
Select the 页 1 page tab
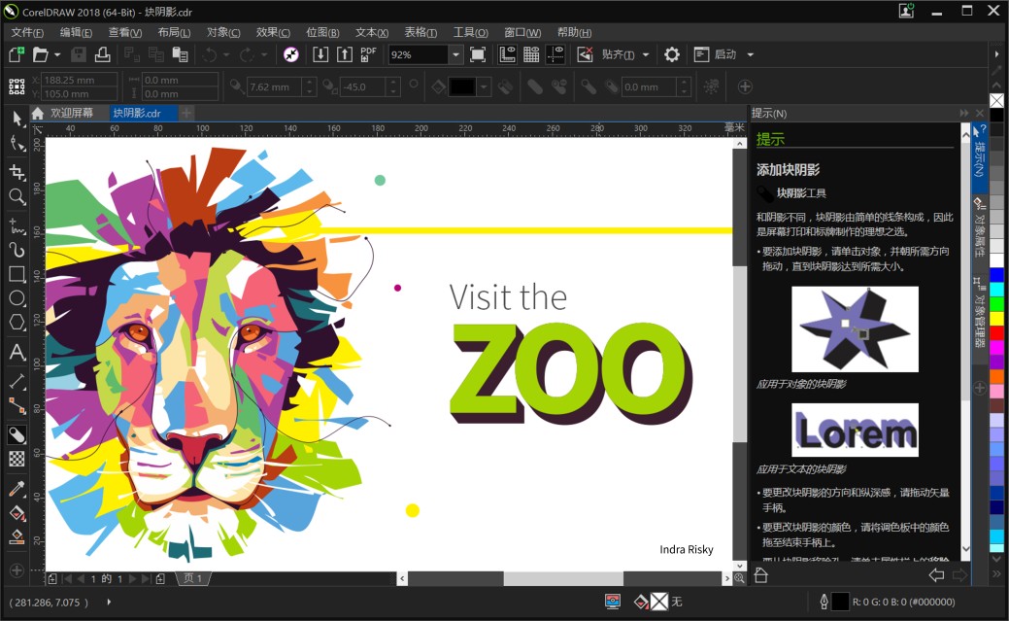click(193, 578)
